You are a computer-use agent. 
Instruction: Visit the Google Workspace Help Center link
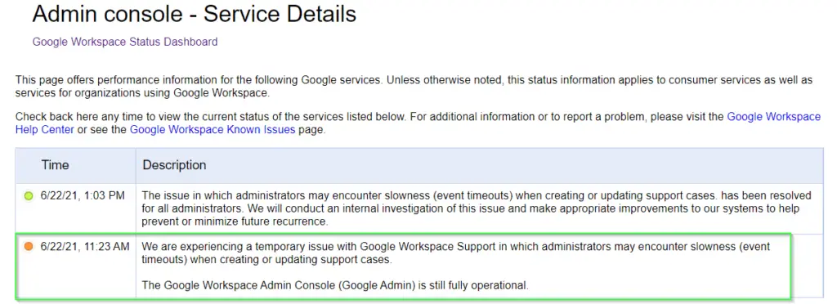click(418, 123)
